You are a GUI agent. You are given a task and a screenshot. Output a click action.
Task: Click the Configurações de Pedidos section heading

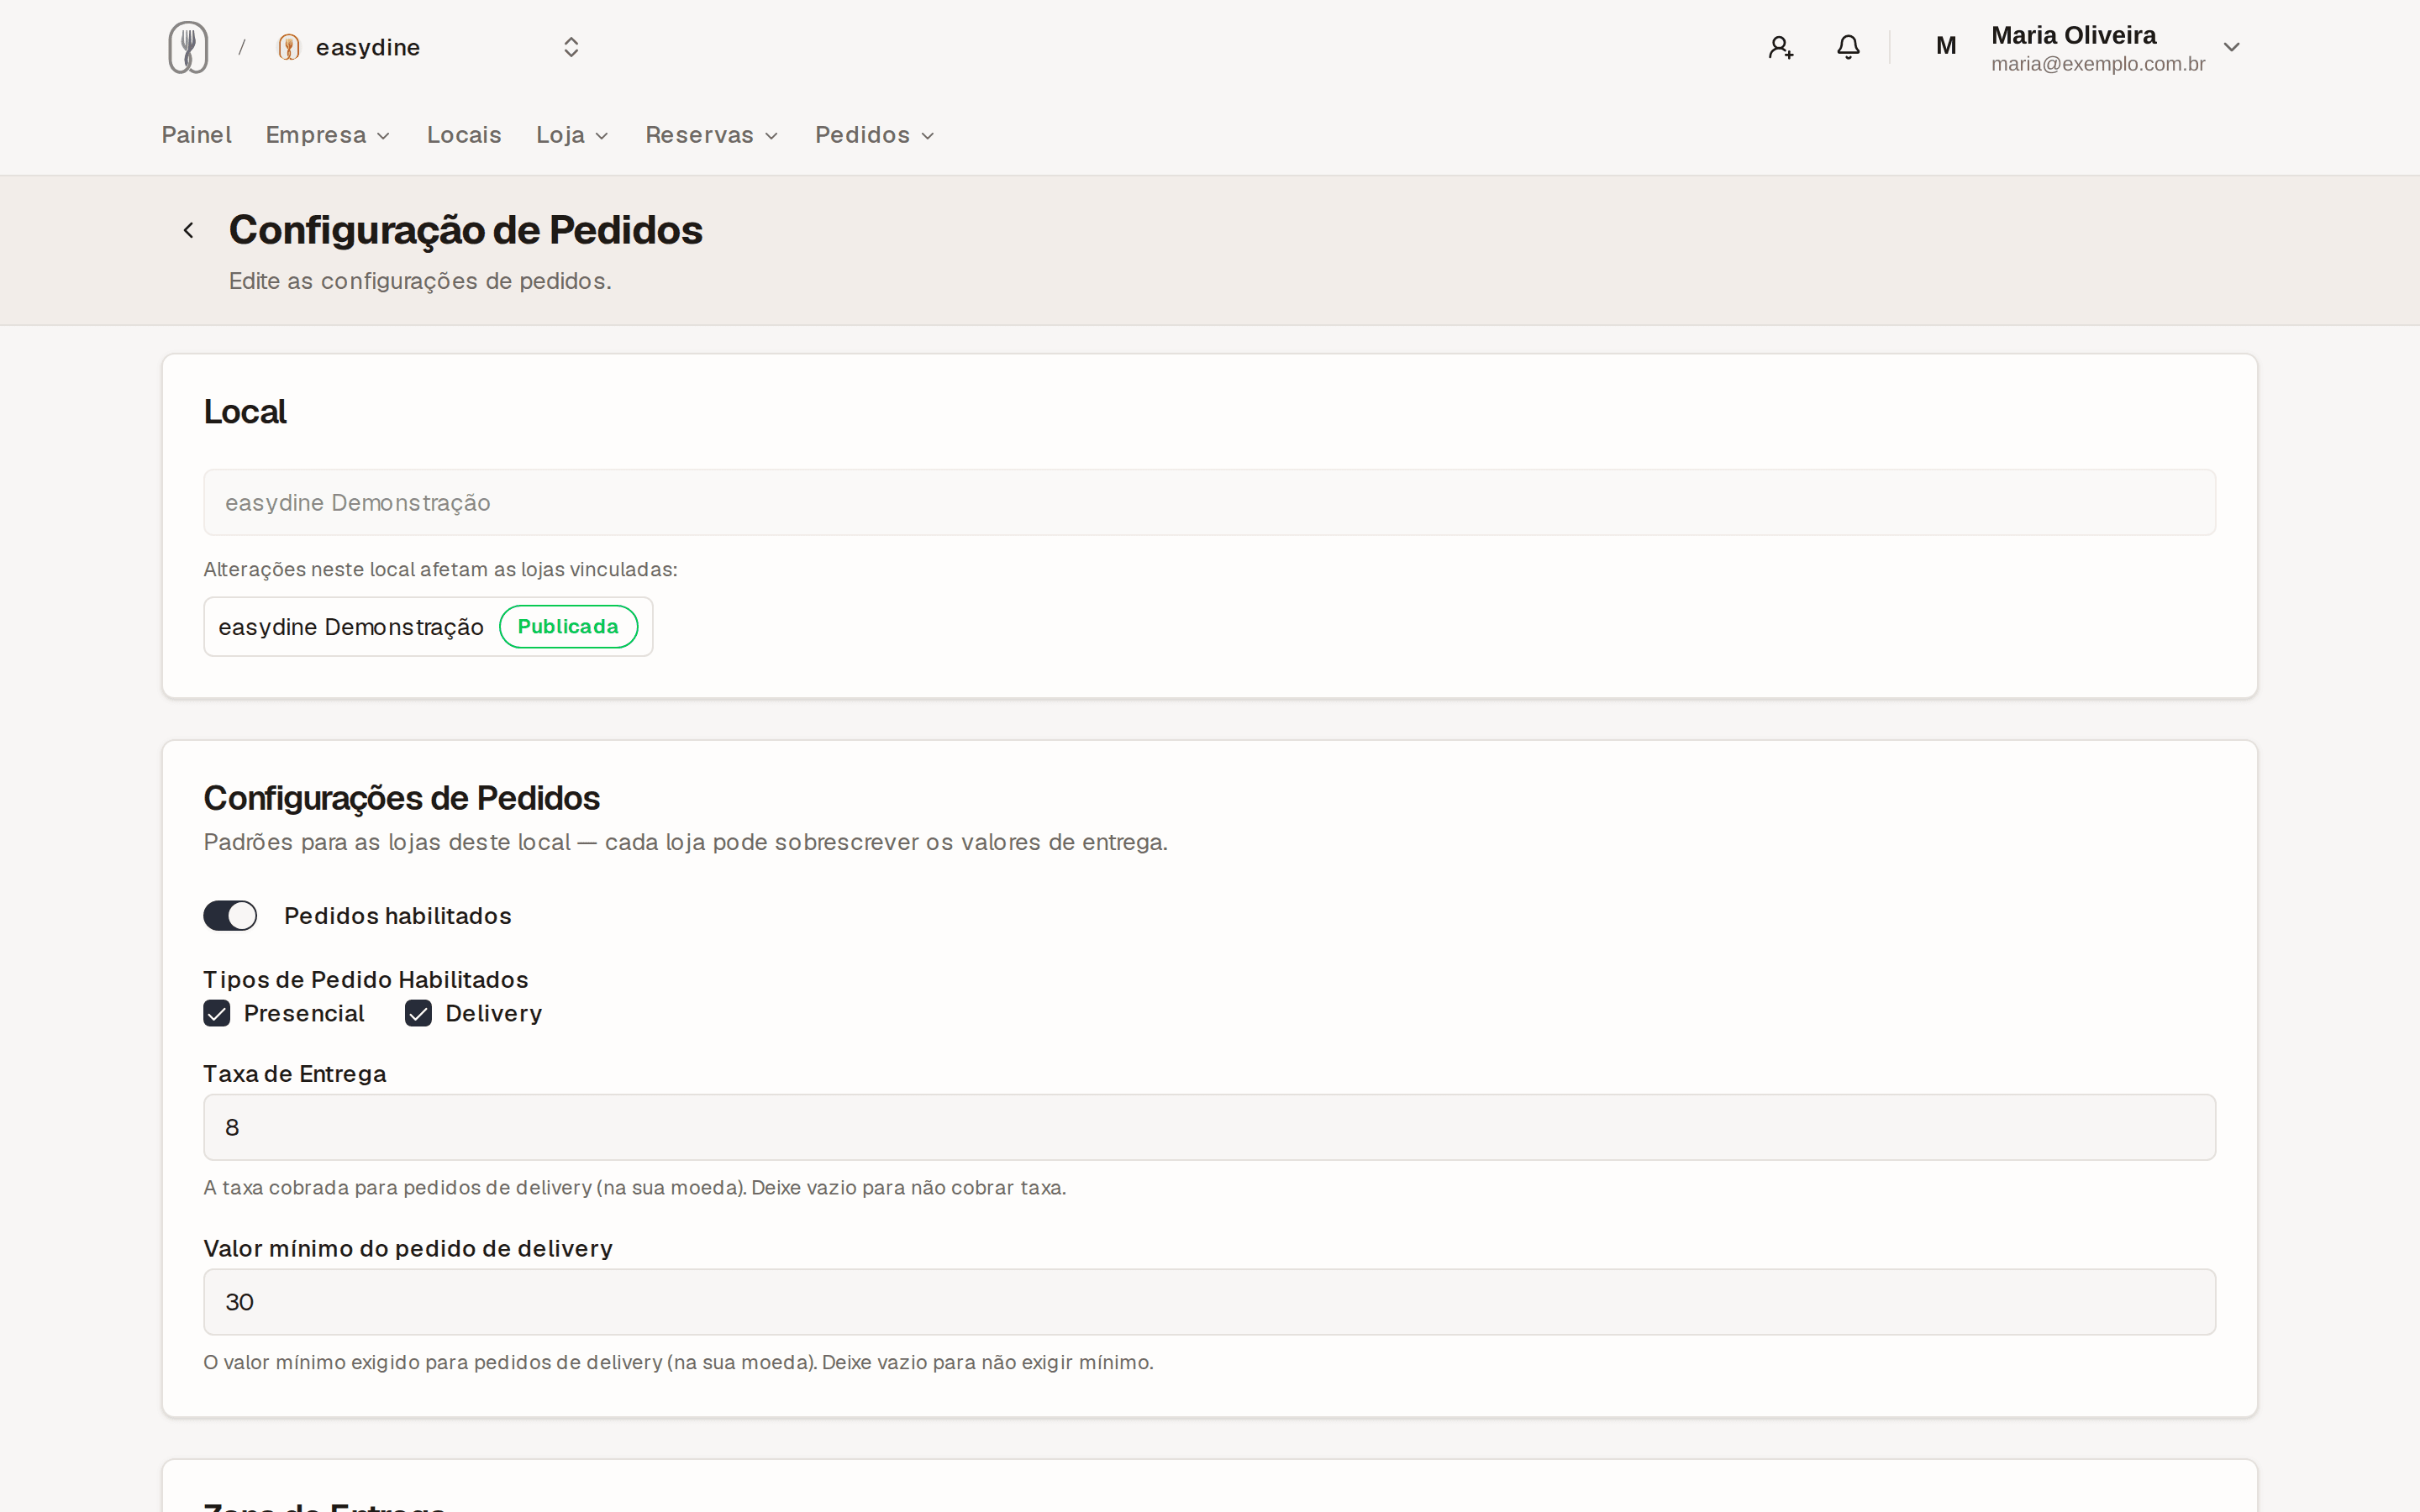coord(401,798)
